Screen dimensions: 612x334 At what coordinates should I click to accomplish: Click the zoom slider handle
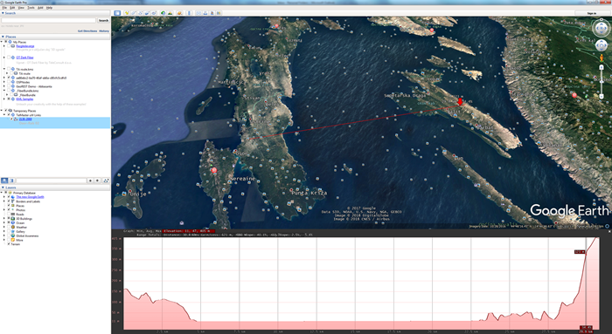tap(602, 81)
